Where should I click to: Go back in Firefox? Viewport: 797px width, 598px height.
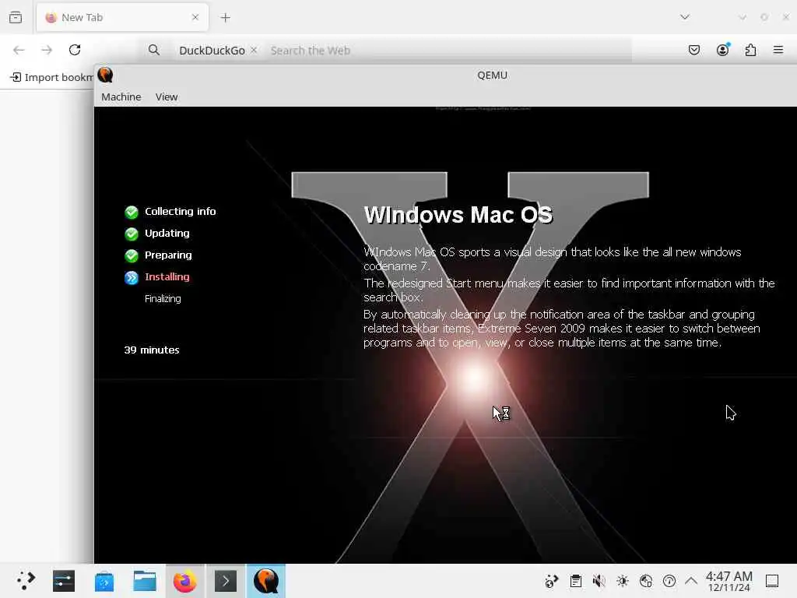coord(19,50)
